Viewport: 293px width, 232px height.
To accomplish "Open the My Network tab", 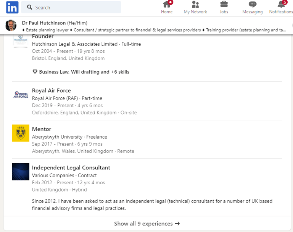I will pyautogui.click(x=195, y=8).
